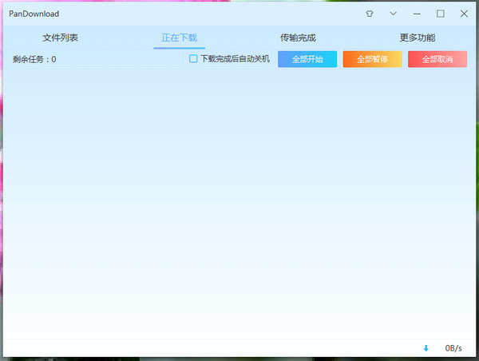Click the orange 全部暂停 button

click(372, 59)
